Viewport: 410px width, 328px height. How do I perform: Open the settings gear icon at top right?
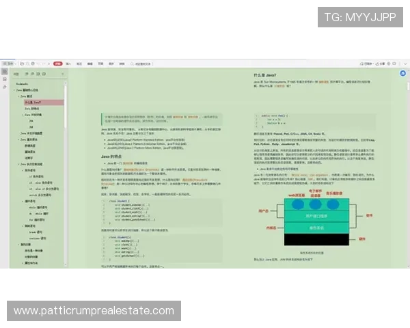[x=389, y=64]
